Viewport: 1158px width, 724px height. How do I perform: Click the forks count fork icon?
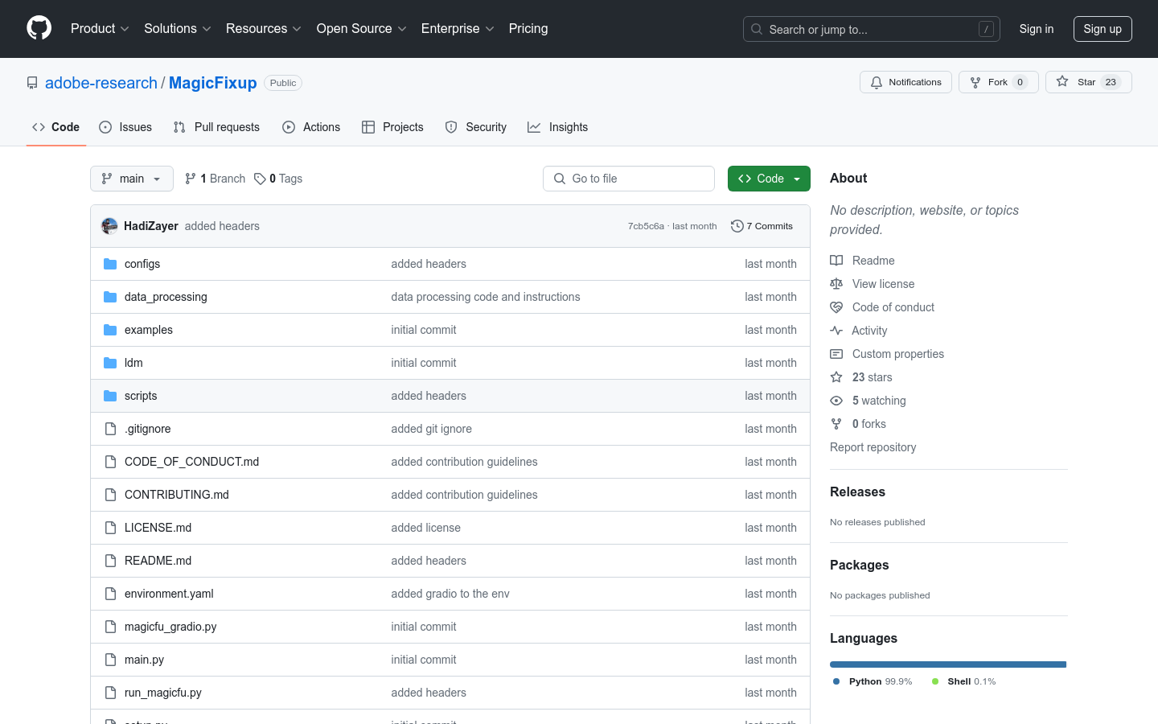(836, 424)
